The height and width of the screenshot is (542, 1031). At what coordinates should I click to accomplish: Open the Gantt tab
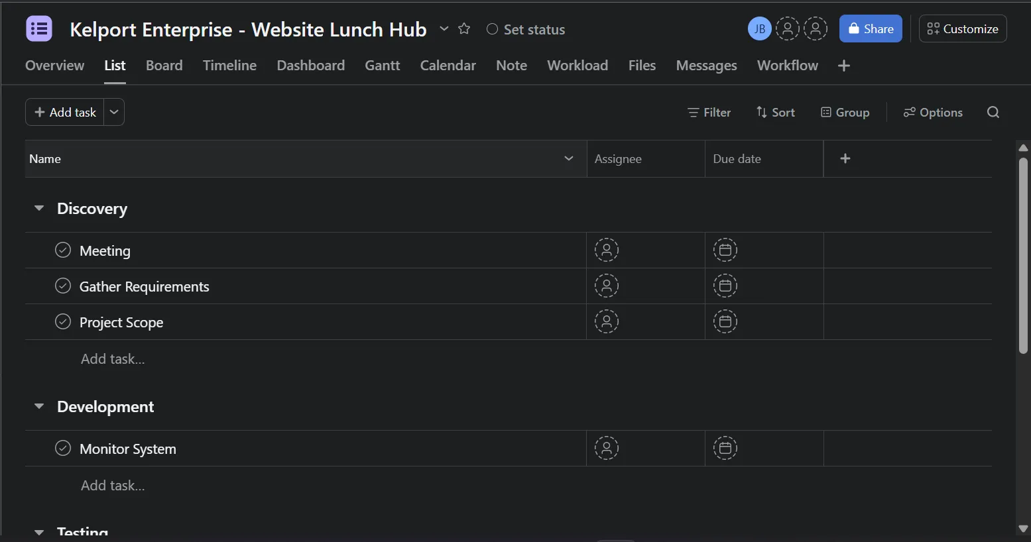[x=383, y=66]
